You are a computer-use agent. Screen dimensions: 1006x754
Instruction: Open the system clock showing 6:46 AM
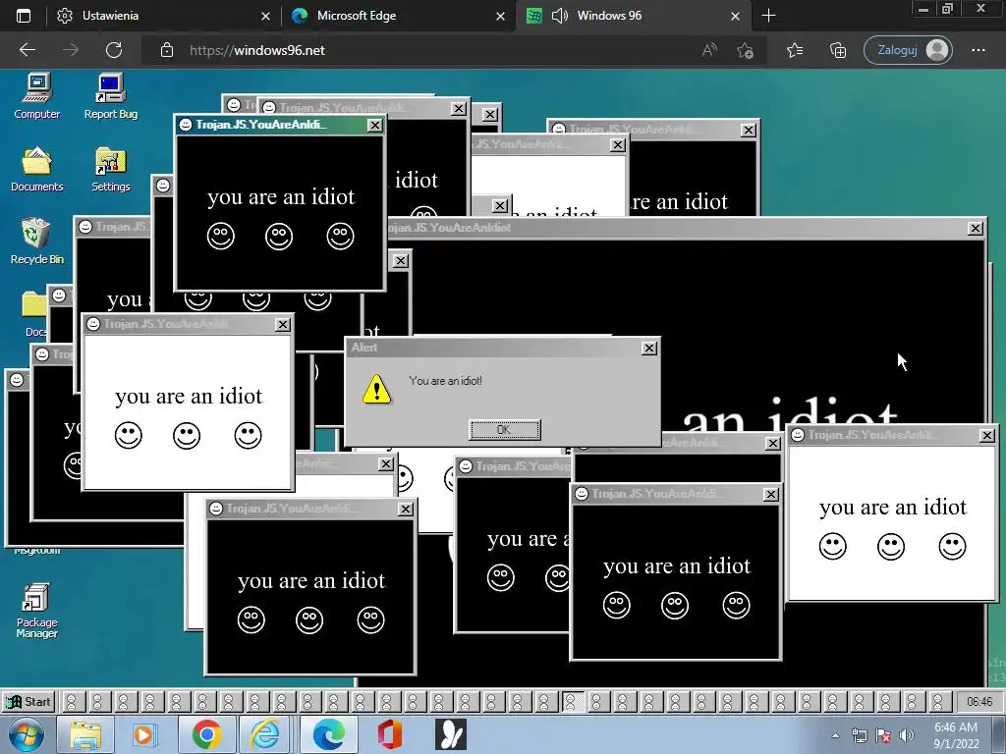(x=956, y=735)
